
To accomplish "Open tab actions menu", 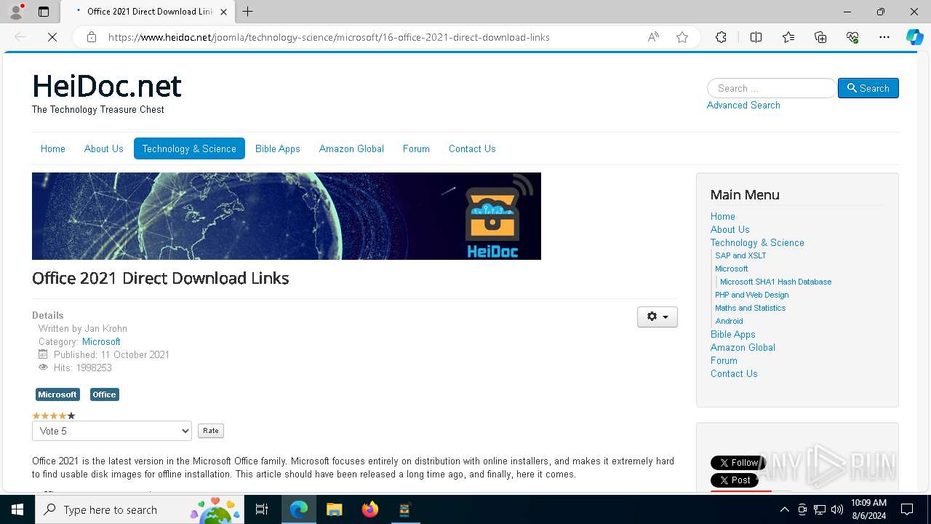I will point(44,12).
